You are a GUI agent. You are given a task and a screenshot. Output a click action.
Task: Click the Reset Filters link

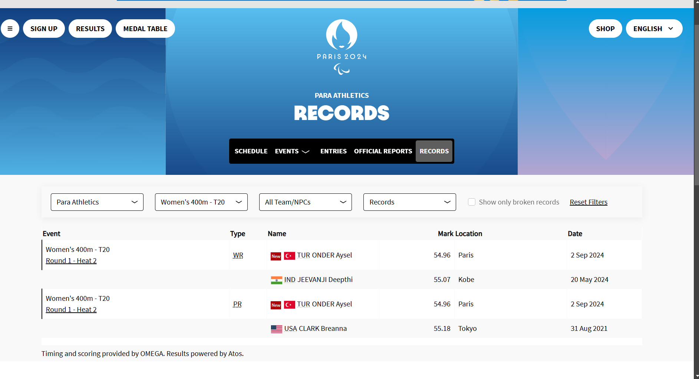point(588,202)
